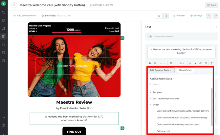This screenshot has height=135, width=220.
Task: Open email Settings
Action: pyautogui.click(x=196, y=16)
